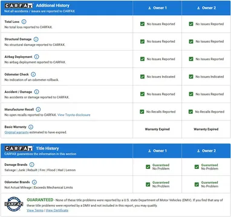
Task: Click Owner 2 Accident / Damage checkmark
Action: [x=191, y=94]
